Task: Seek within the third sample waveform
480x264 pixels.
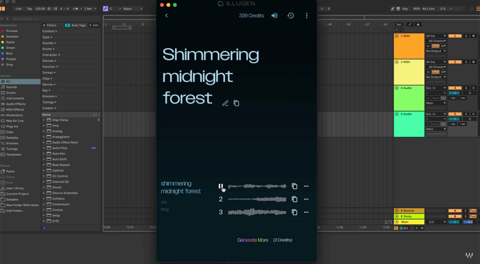Action: (x=257, y=213)
